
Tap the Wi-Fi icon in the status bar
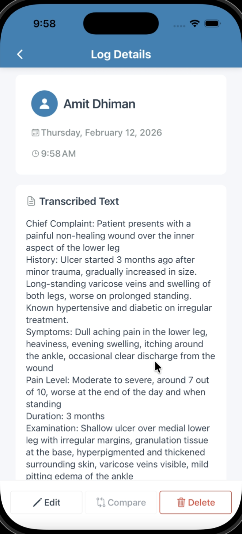coord(195,23)
